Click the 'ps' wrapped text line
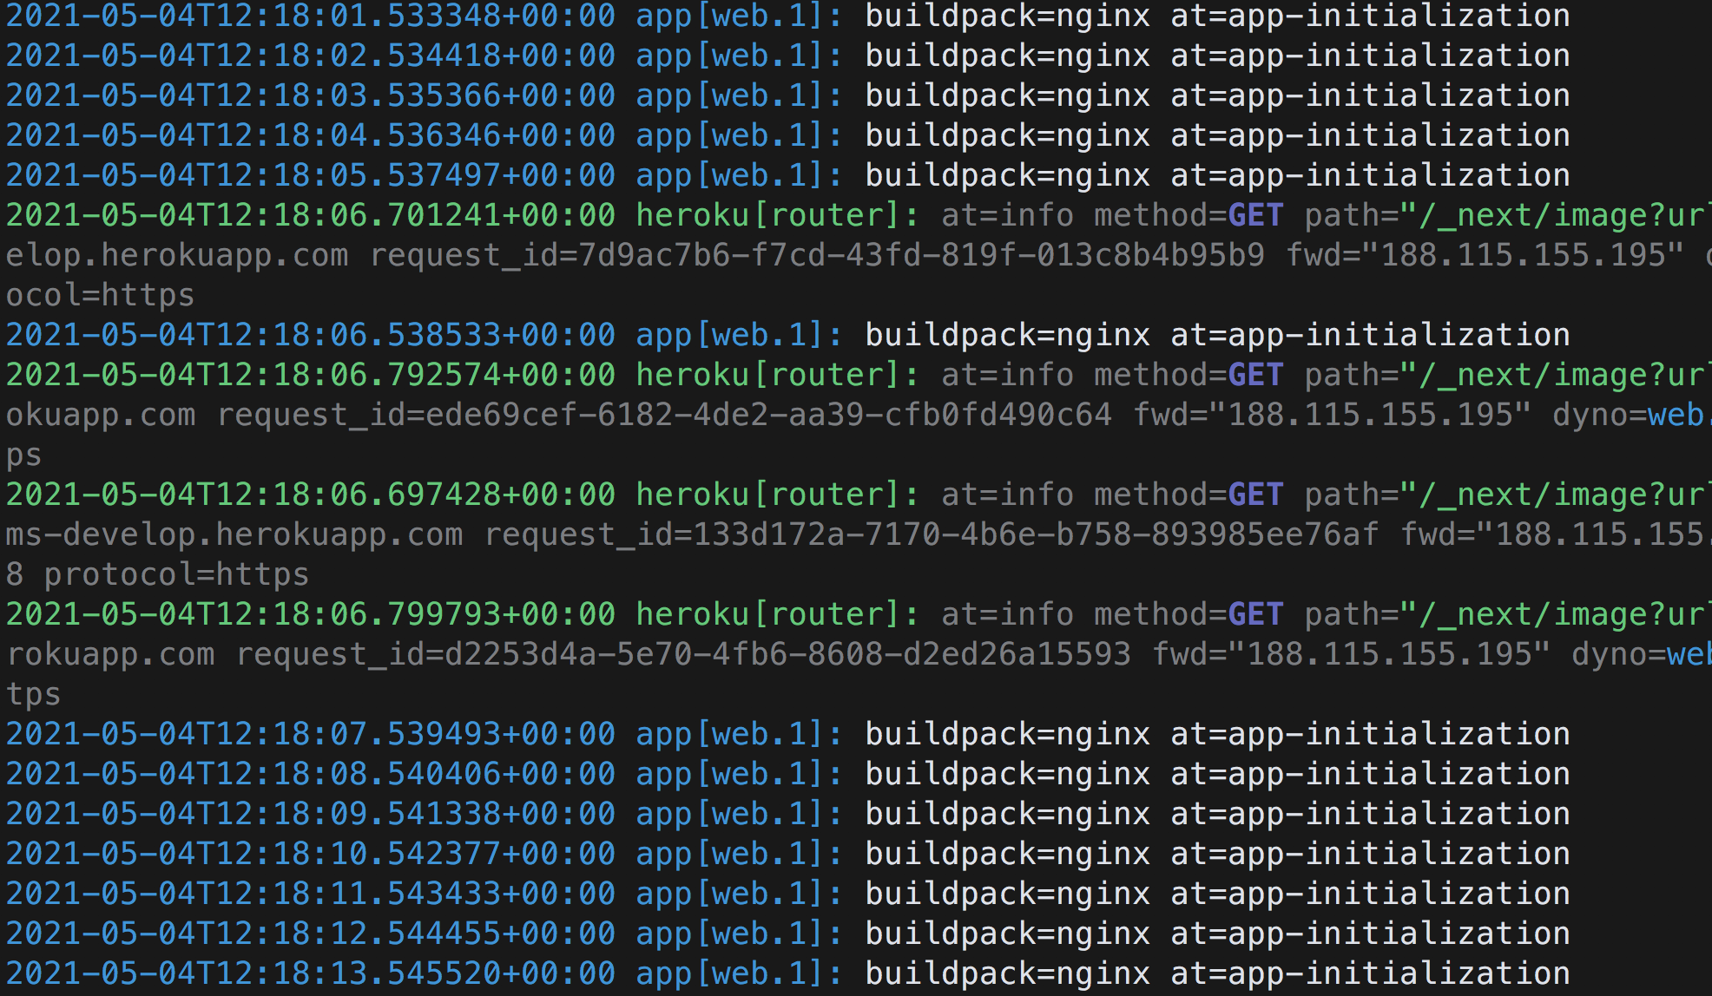This screenshot has width=1712, height=996. pyautogui.click(x=23, y=455)
